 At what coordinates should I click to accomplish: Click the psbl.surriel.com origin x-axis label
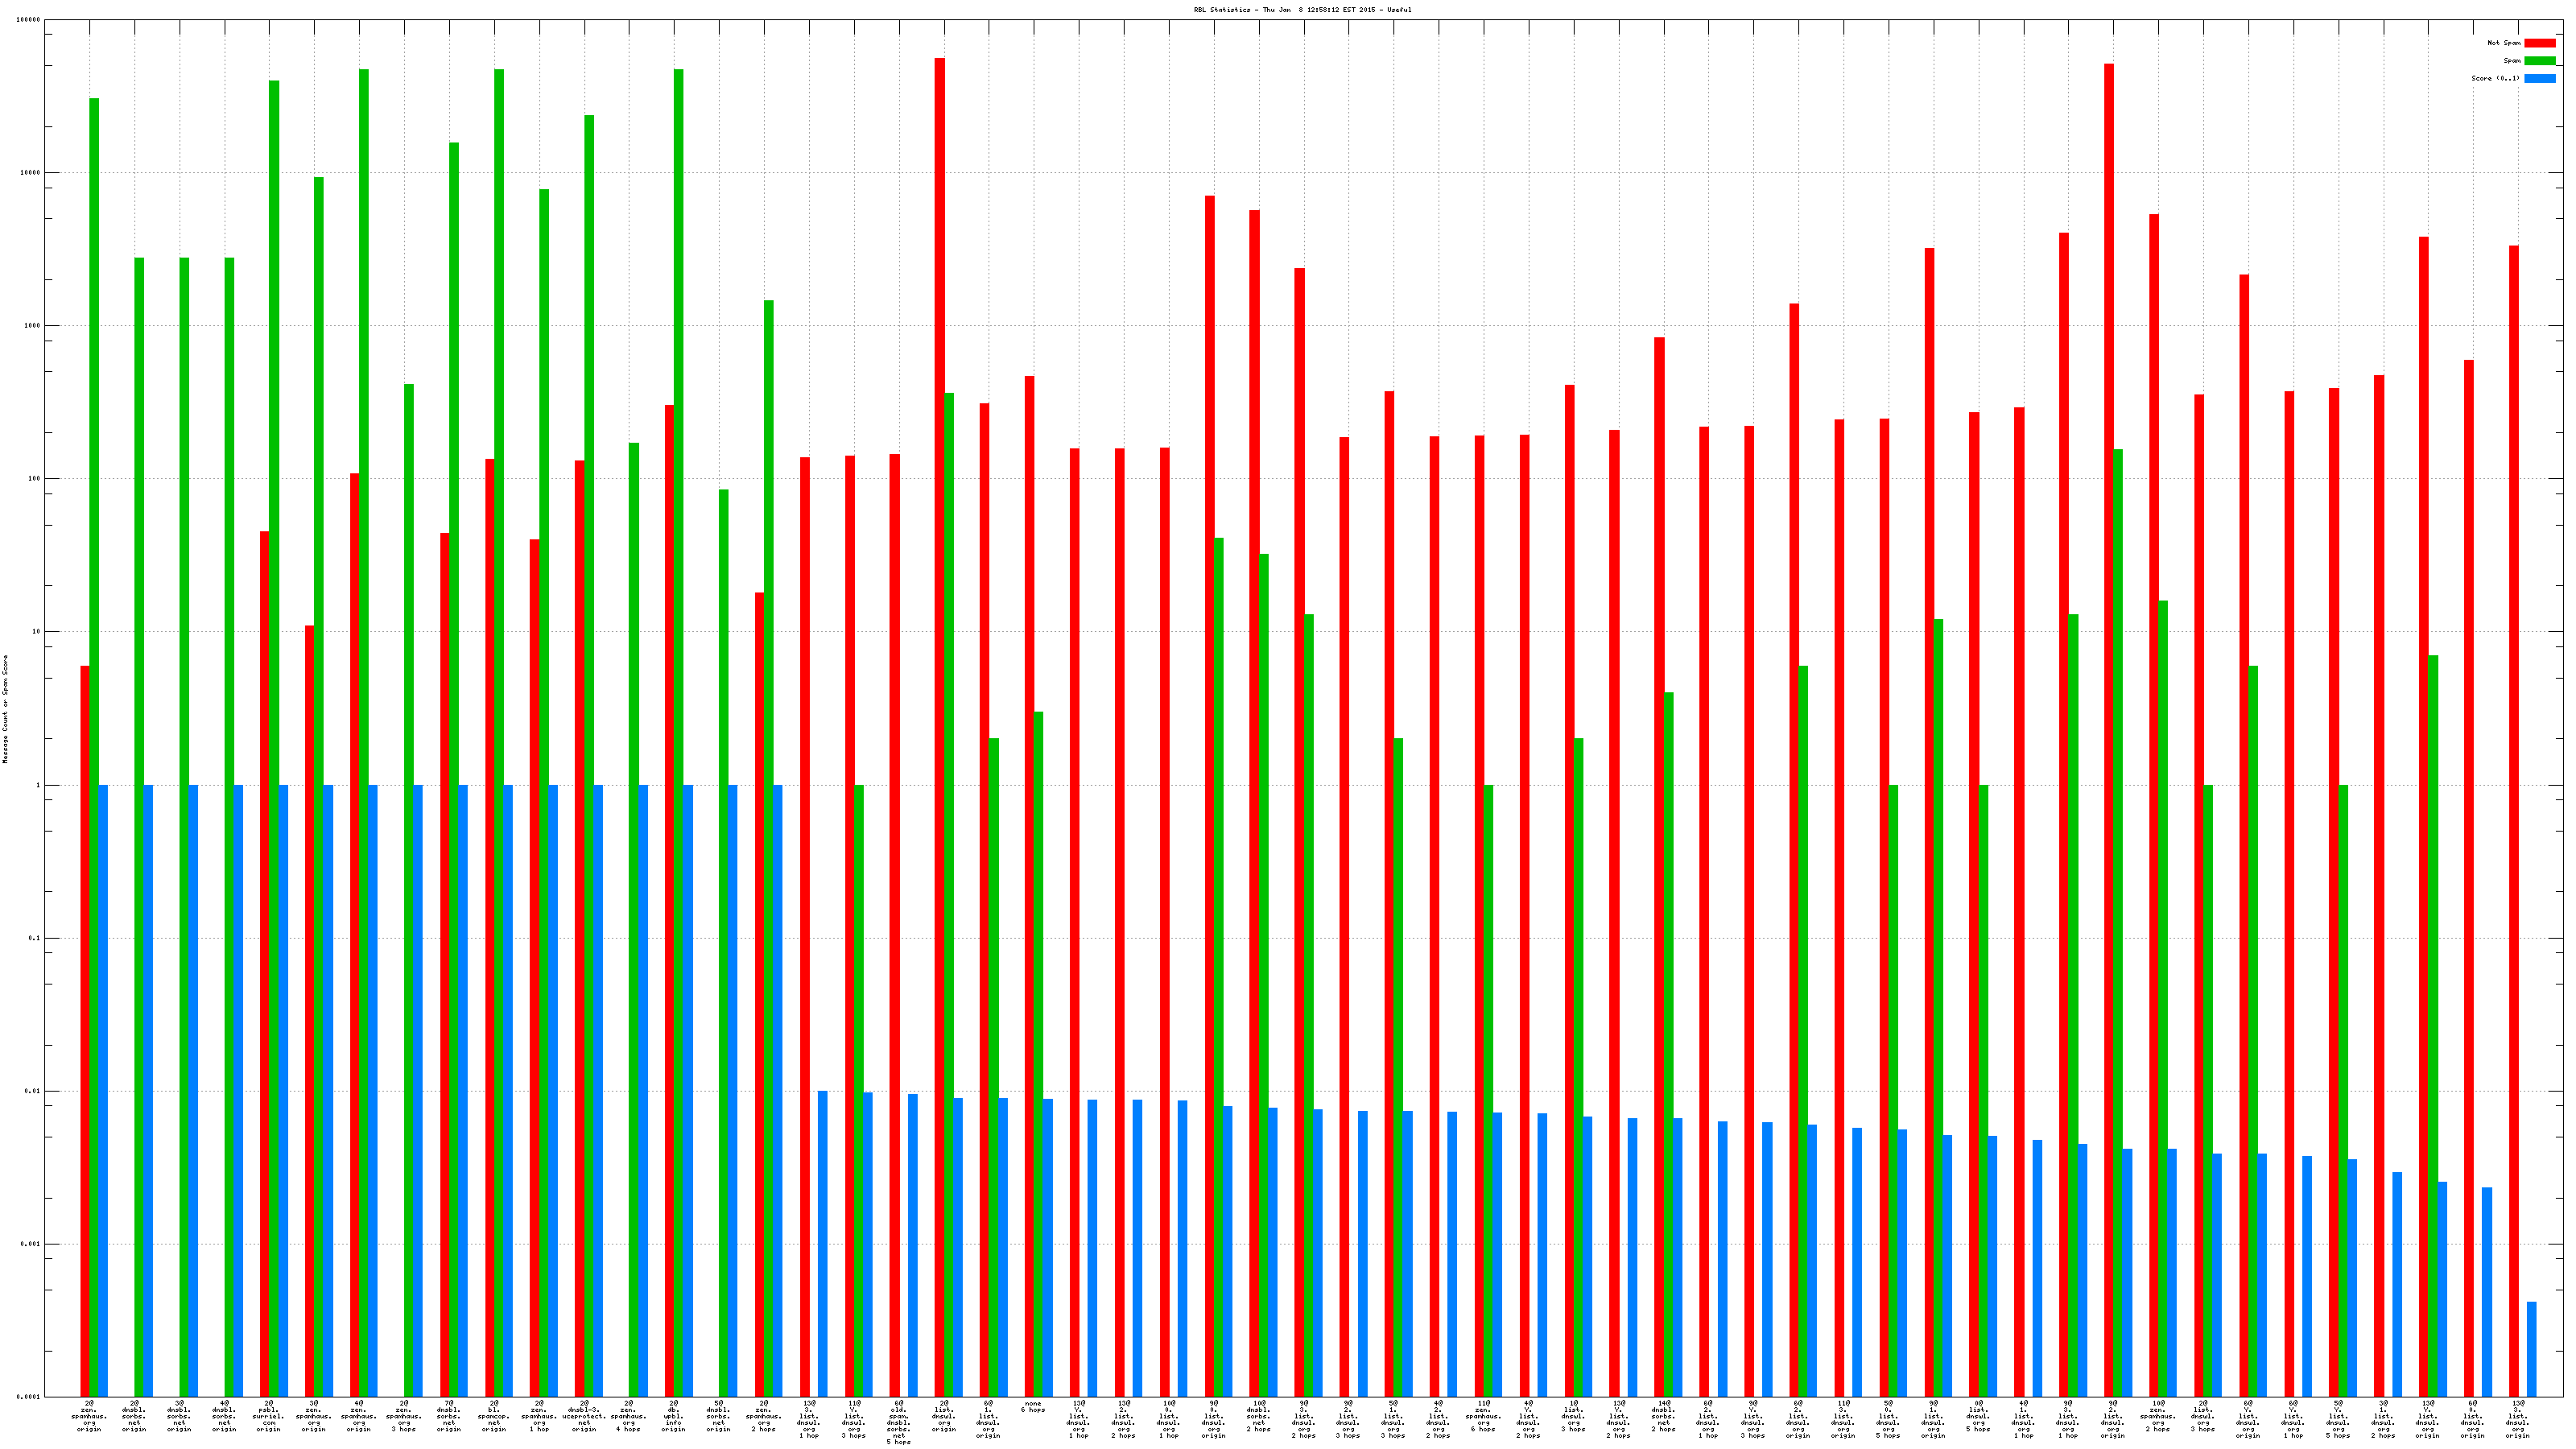(269, 1416)
